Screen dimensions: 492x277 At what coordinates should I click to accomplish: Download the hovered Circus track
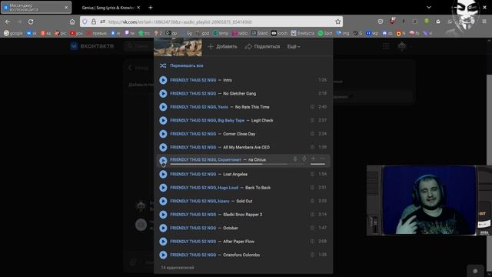point(295,159)
